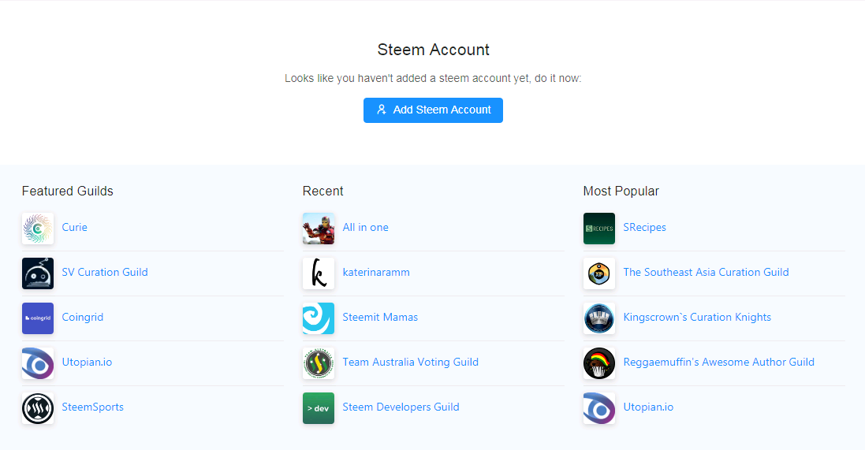Open the Curie guild logo icon

pyautogui.click(x=38, y=229)
